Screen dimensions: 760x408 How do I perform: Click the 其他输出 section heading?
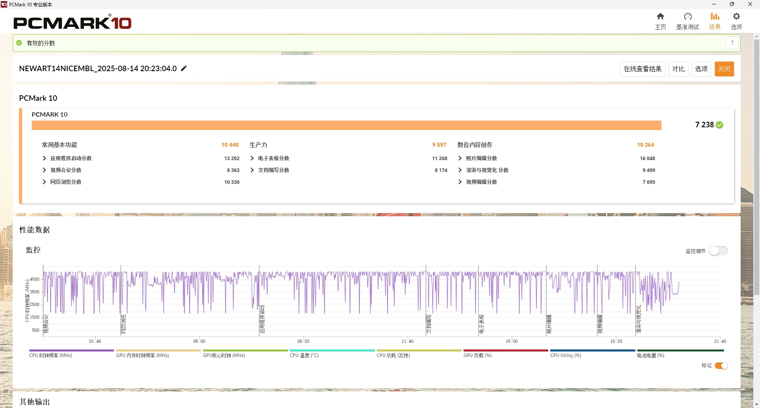coord(35,402)
